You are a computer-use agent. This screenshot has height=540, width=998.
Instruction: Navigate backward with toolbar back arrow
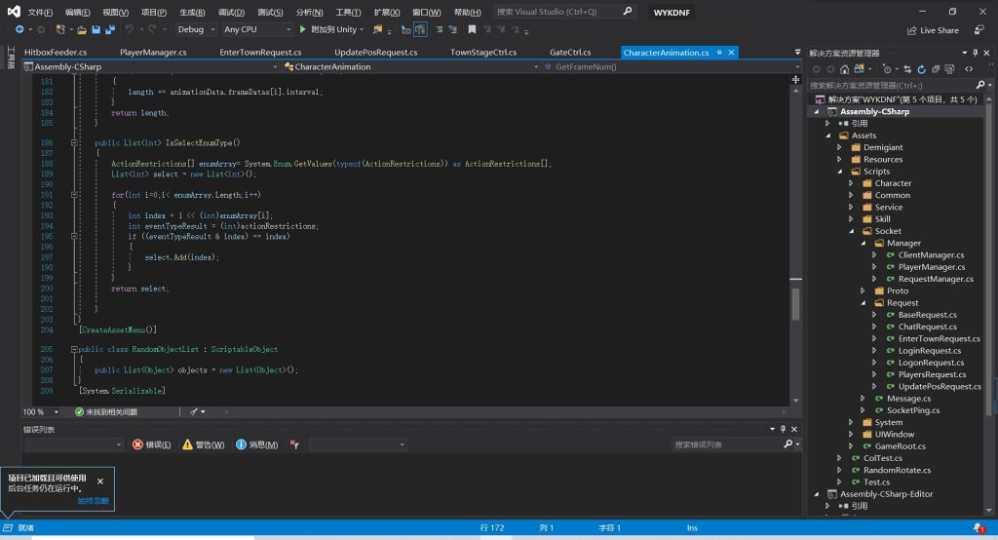click(19, 29)
